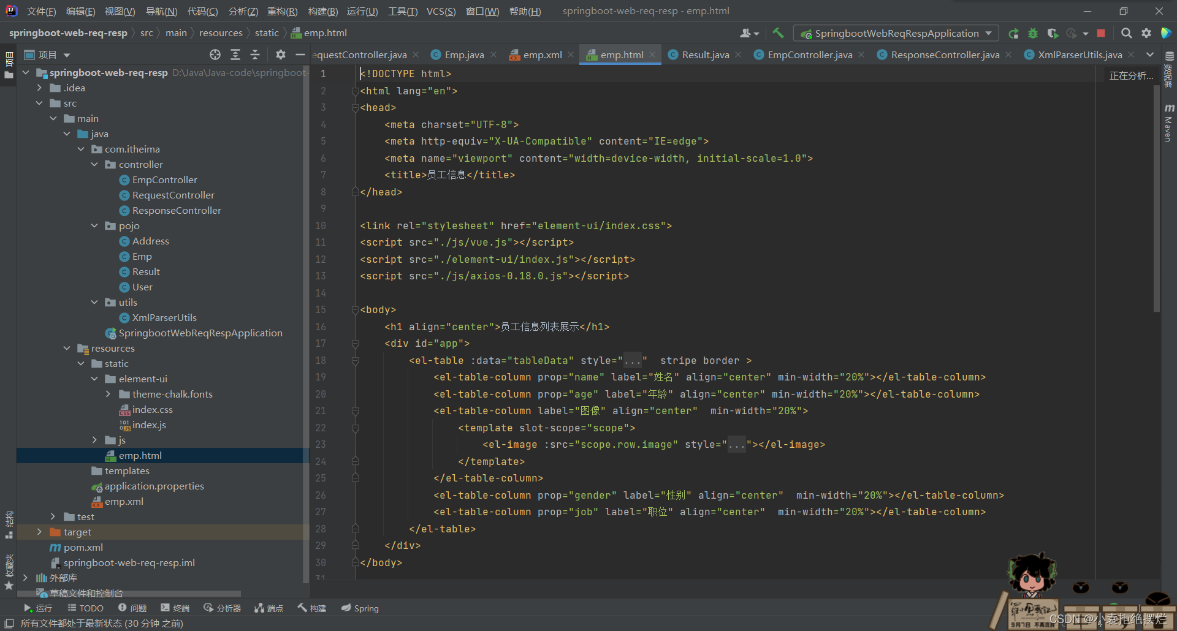Collapse the utils package node
Screen dimensions: 1177x631
pos(94,303)
